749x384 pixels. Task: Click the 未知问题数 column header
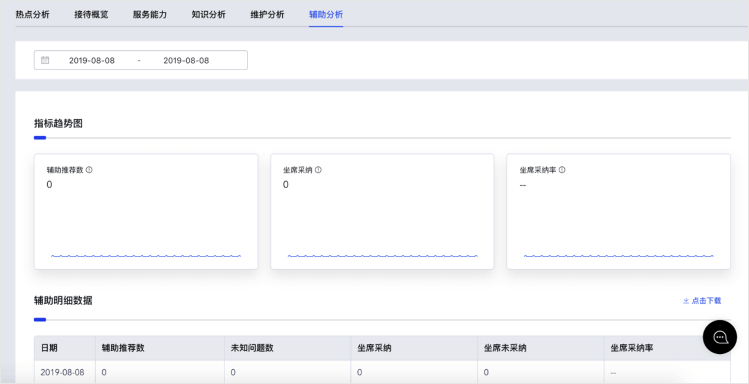287,348
